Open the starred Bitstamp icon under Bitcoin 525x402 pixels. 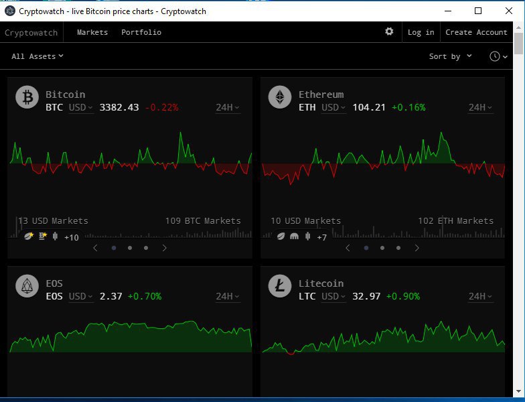43,236
